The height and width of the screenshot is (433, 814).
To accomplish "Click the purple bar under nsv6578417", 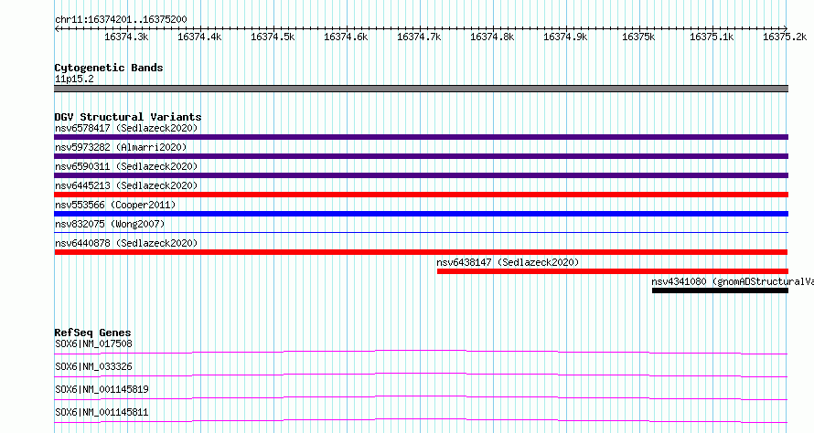I will (421, 137).
